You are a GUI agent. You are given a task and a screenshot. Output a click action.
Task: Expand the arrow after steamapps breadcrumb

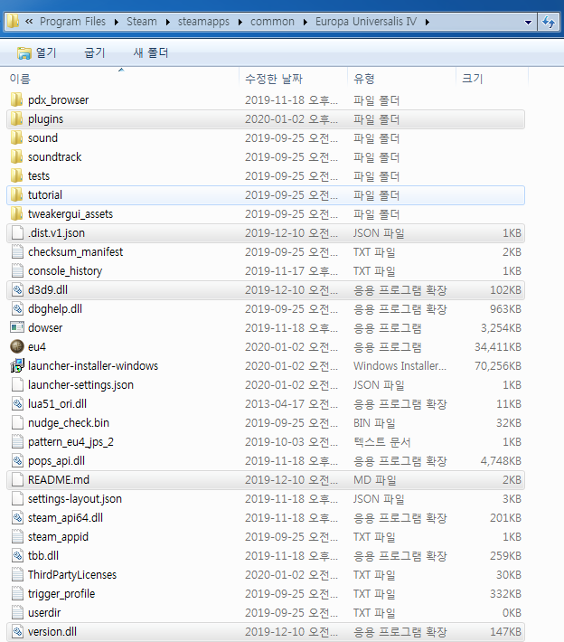tap(240, 22)
